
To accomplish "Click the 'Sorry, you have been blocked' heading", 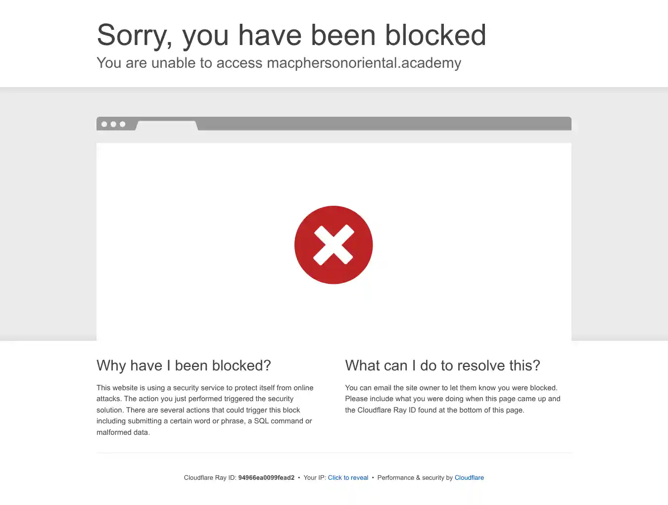I will click(291, 35).
